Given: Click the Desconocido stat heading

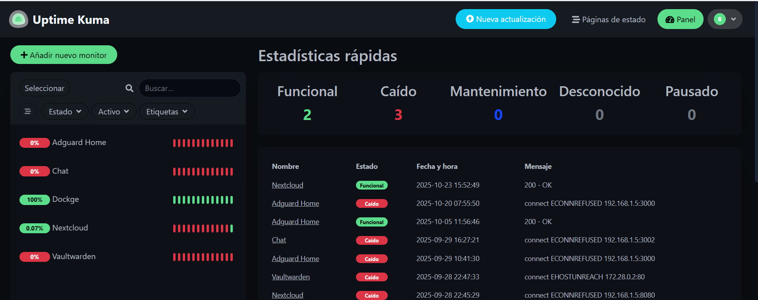Looking at the screenshot, I should (x=599, y=91).
